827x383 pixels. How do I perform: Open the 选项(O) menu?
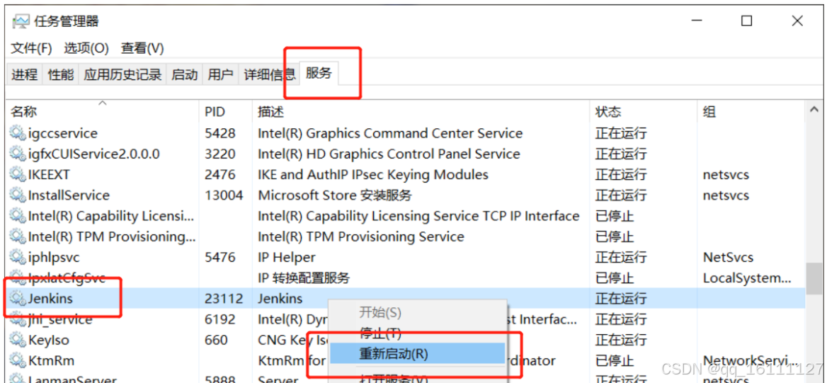click(x=86, y=49)
